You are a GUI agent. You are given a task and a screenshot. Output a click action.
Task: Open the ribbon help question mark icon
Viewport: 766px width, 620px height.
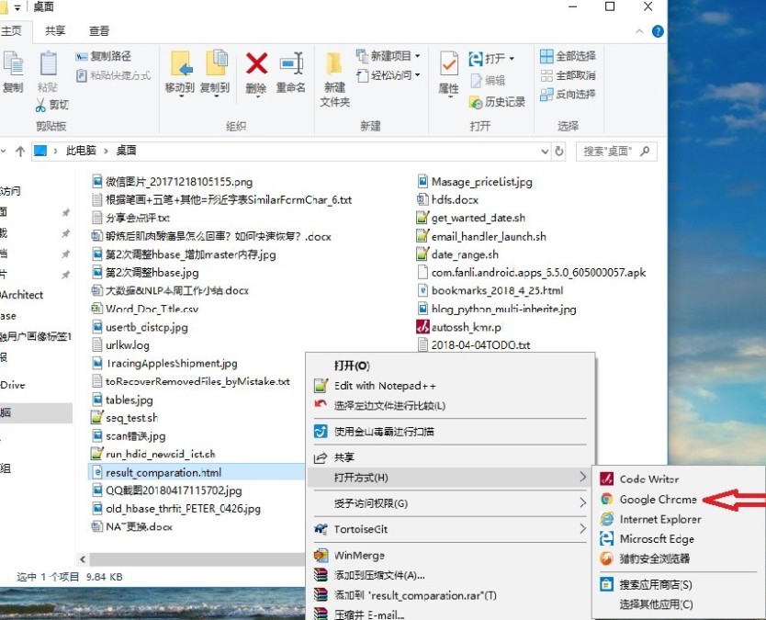[658, 32]
